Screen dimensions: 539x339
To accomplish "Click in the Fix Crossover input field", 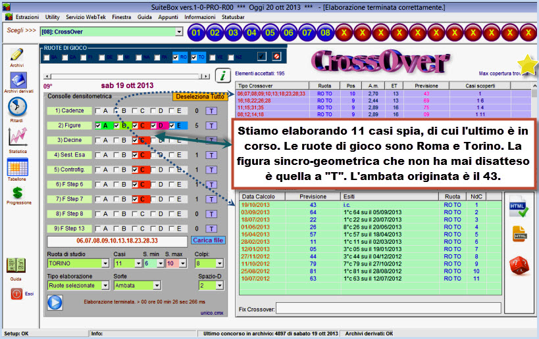I will point(388,307).
